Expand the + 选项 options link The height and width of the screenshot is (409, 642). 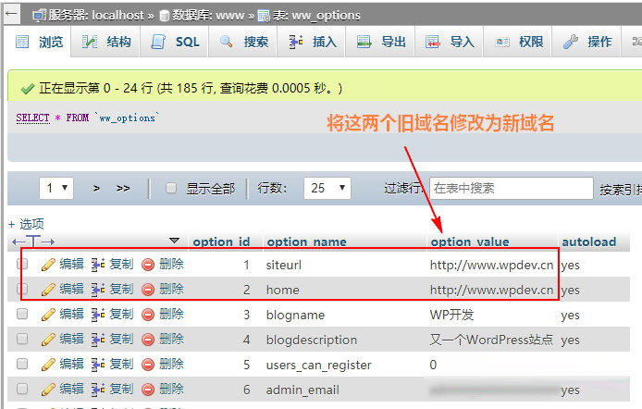tap(26, 224)
